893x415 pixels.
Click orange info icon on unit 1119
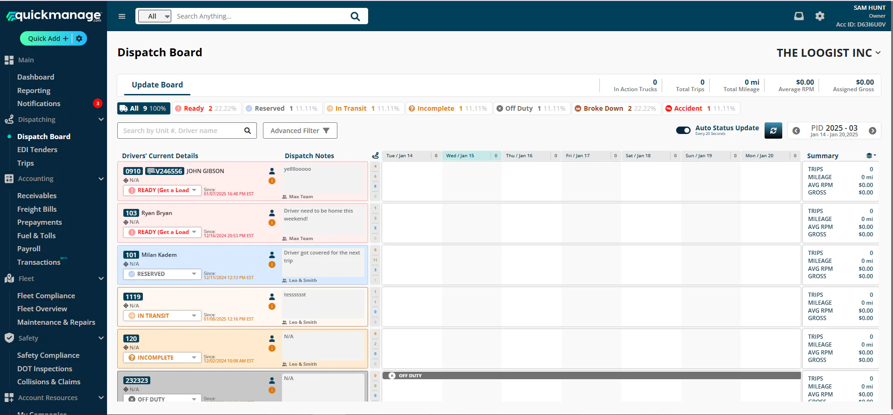(272, 307)
